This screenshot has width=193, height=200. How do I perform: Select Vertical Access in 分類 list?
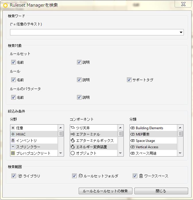click(x=153, y=147)
